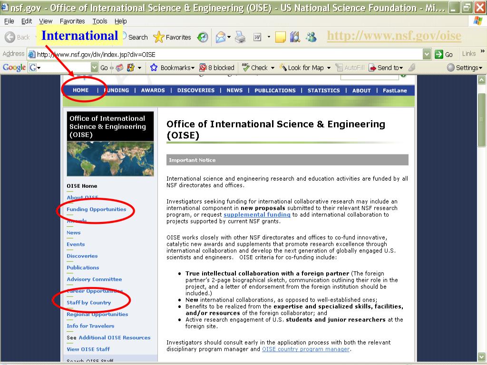This screenshot has width=487, height=365.
Task: Click the Messenger people icon
Action: pyautogui.click(x=311, y=37)
